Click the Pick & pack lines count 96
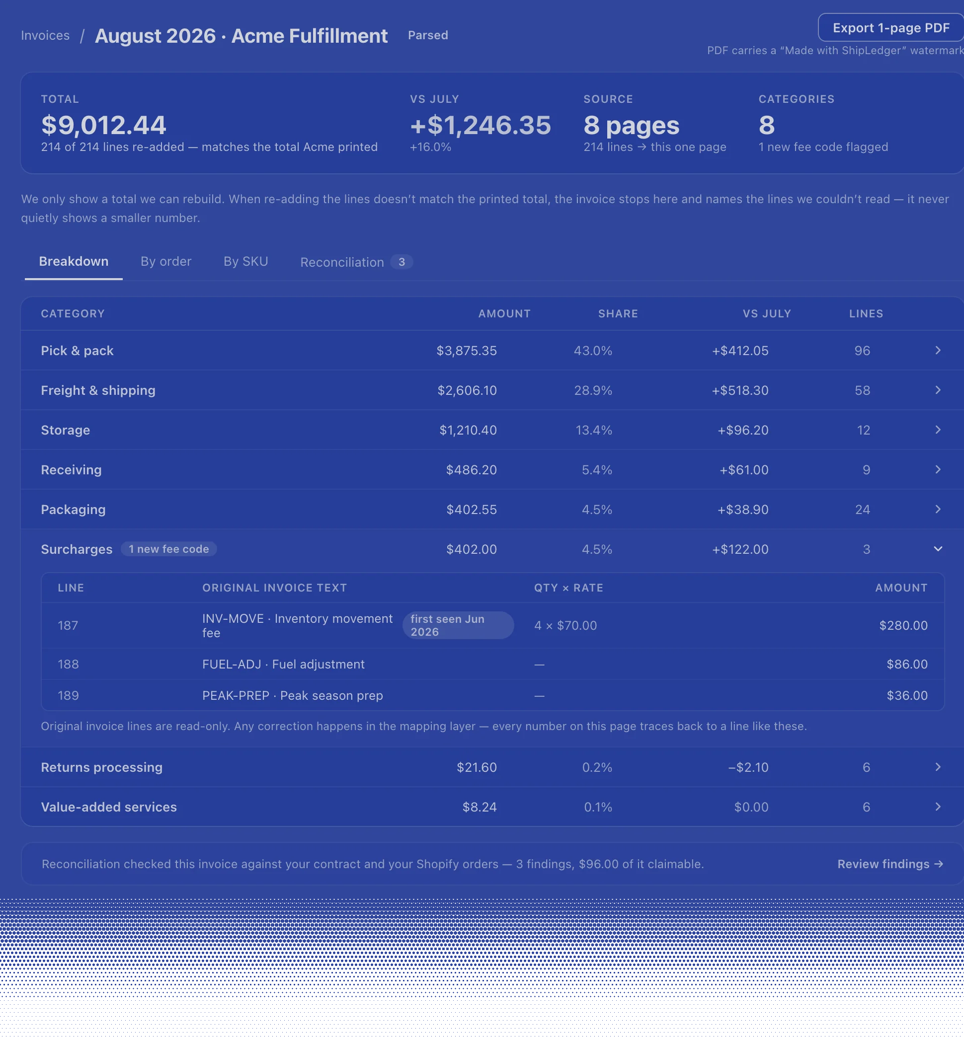Image resolution: width=964 pixels, height=1038 pixels. pyautogui.click(x=862, y=350)
